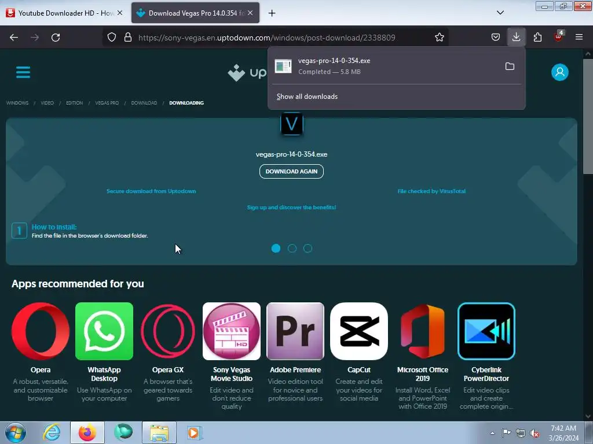Open the Cyberlink PowerDirector icon
Image resolution: width=593 pixels, height=444 pixels.
[x=486, y=331]
